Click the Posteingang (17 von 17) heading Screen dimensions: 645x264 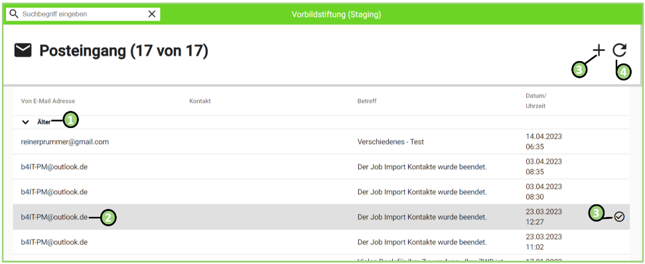point(124,51)
